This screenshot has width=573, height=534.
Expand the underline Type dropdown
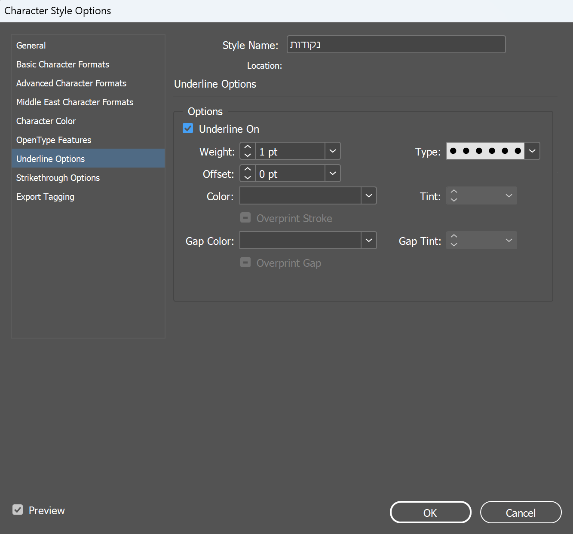532,151
